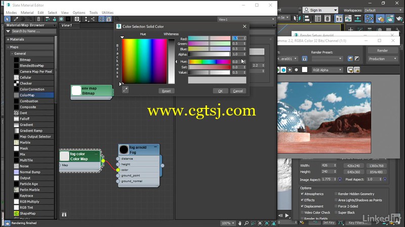Screen dimensions: 405x227
Task: Click Show Shaded Material in Viewport icon
Action: [x=61, y=19]
